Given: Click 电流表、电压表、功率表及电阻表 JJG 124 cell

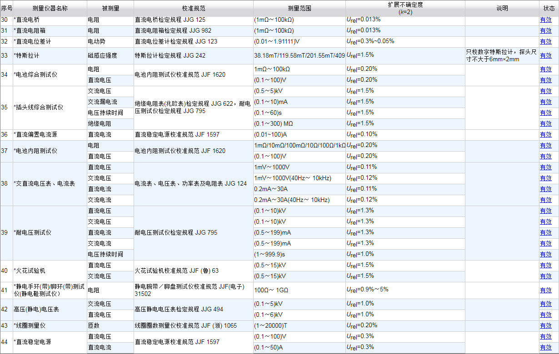Looking at the screenshot, I should (193, 184).
